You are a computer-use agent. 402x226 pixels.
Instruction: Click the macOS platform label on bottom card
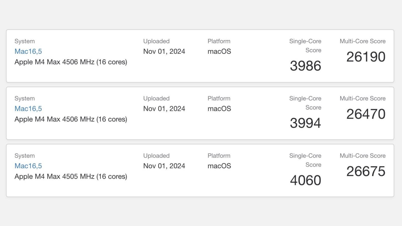(x=219, y=166)
